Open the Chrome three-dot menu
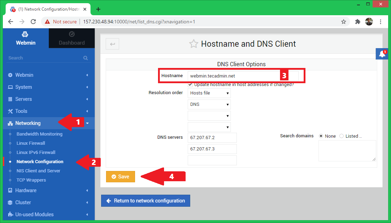The image size is (391, 223). pos(380,22)
